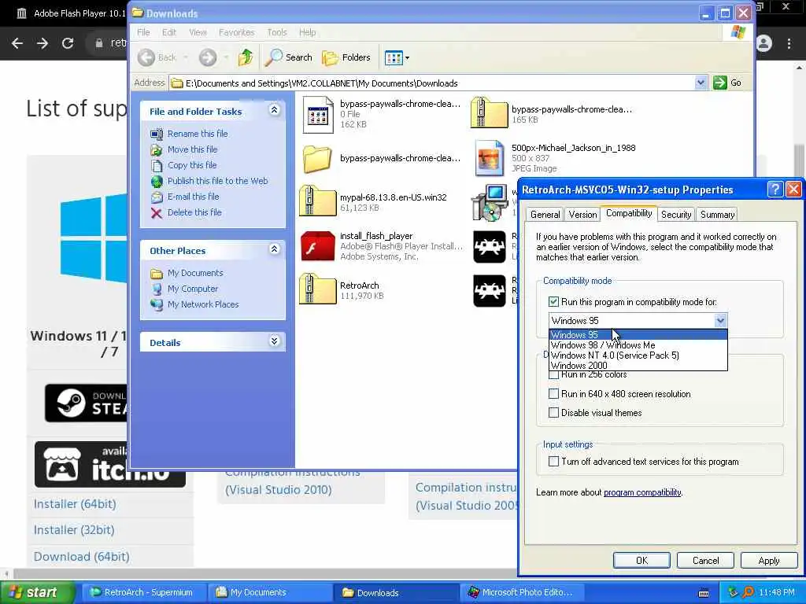Click Publish this file to the Web

coord(217,181)
